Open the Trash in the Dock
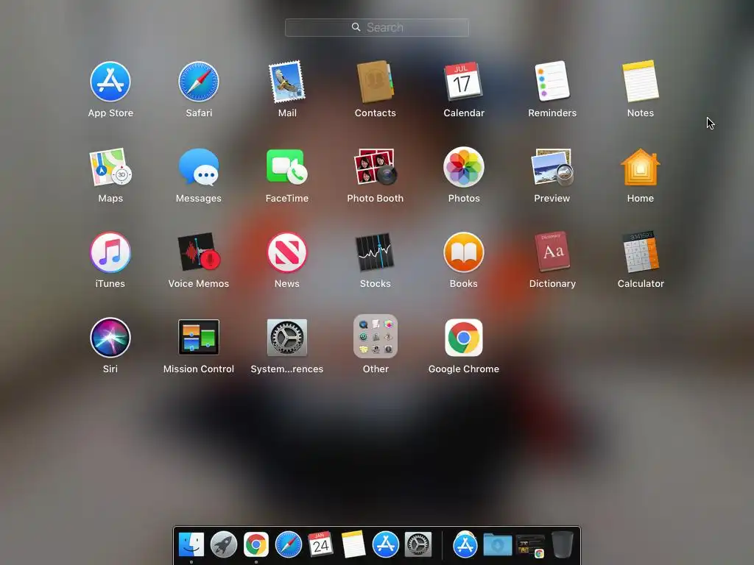This screenshot has height=565, width=754. (x=562, y=544)
